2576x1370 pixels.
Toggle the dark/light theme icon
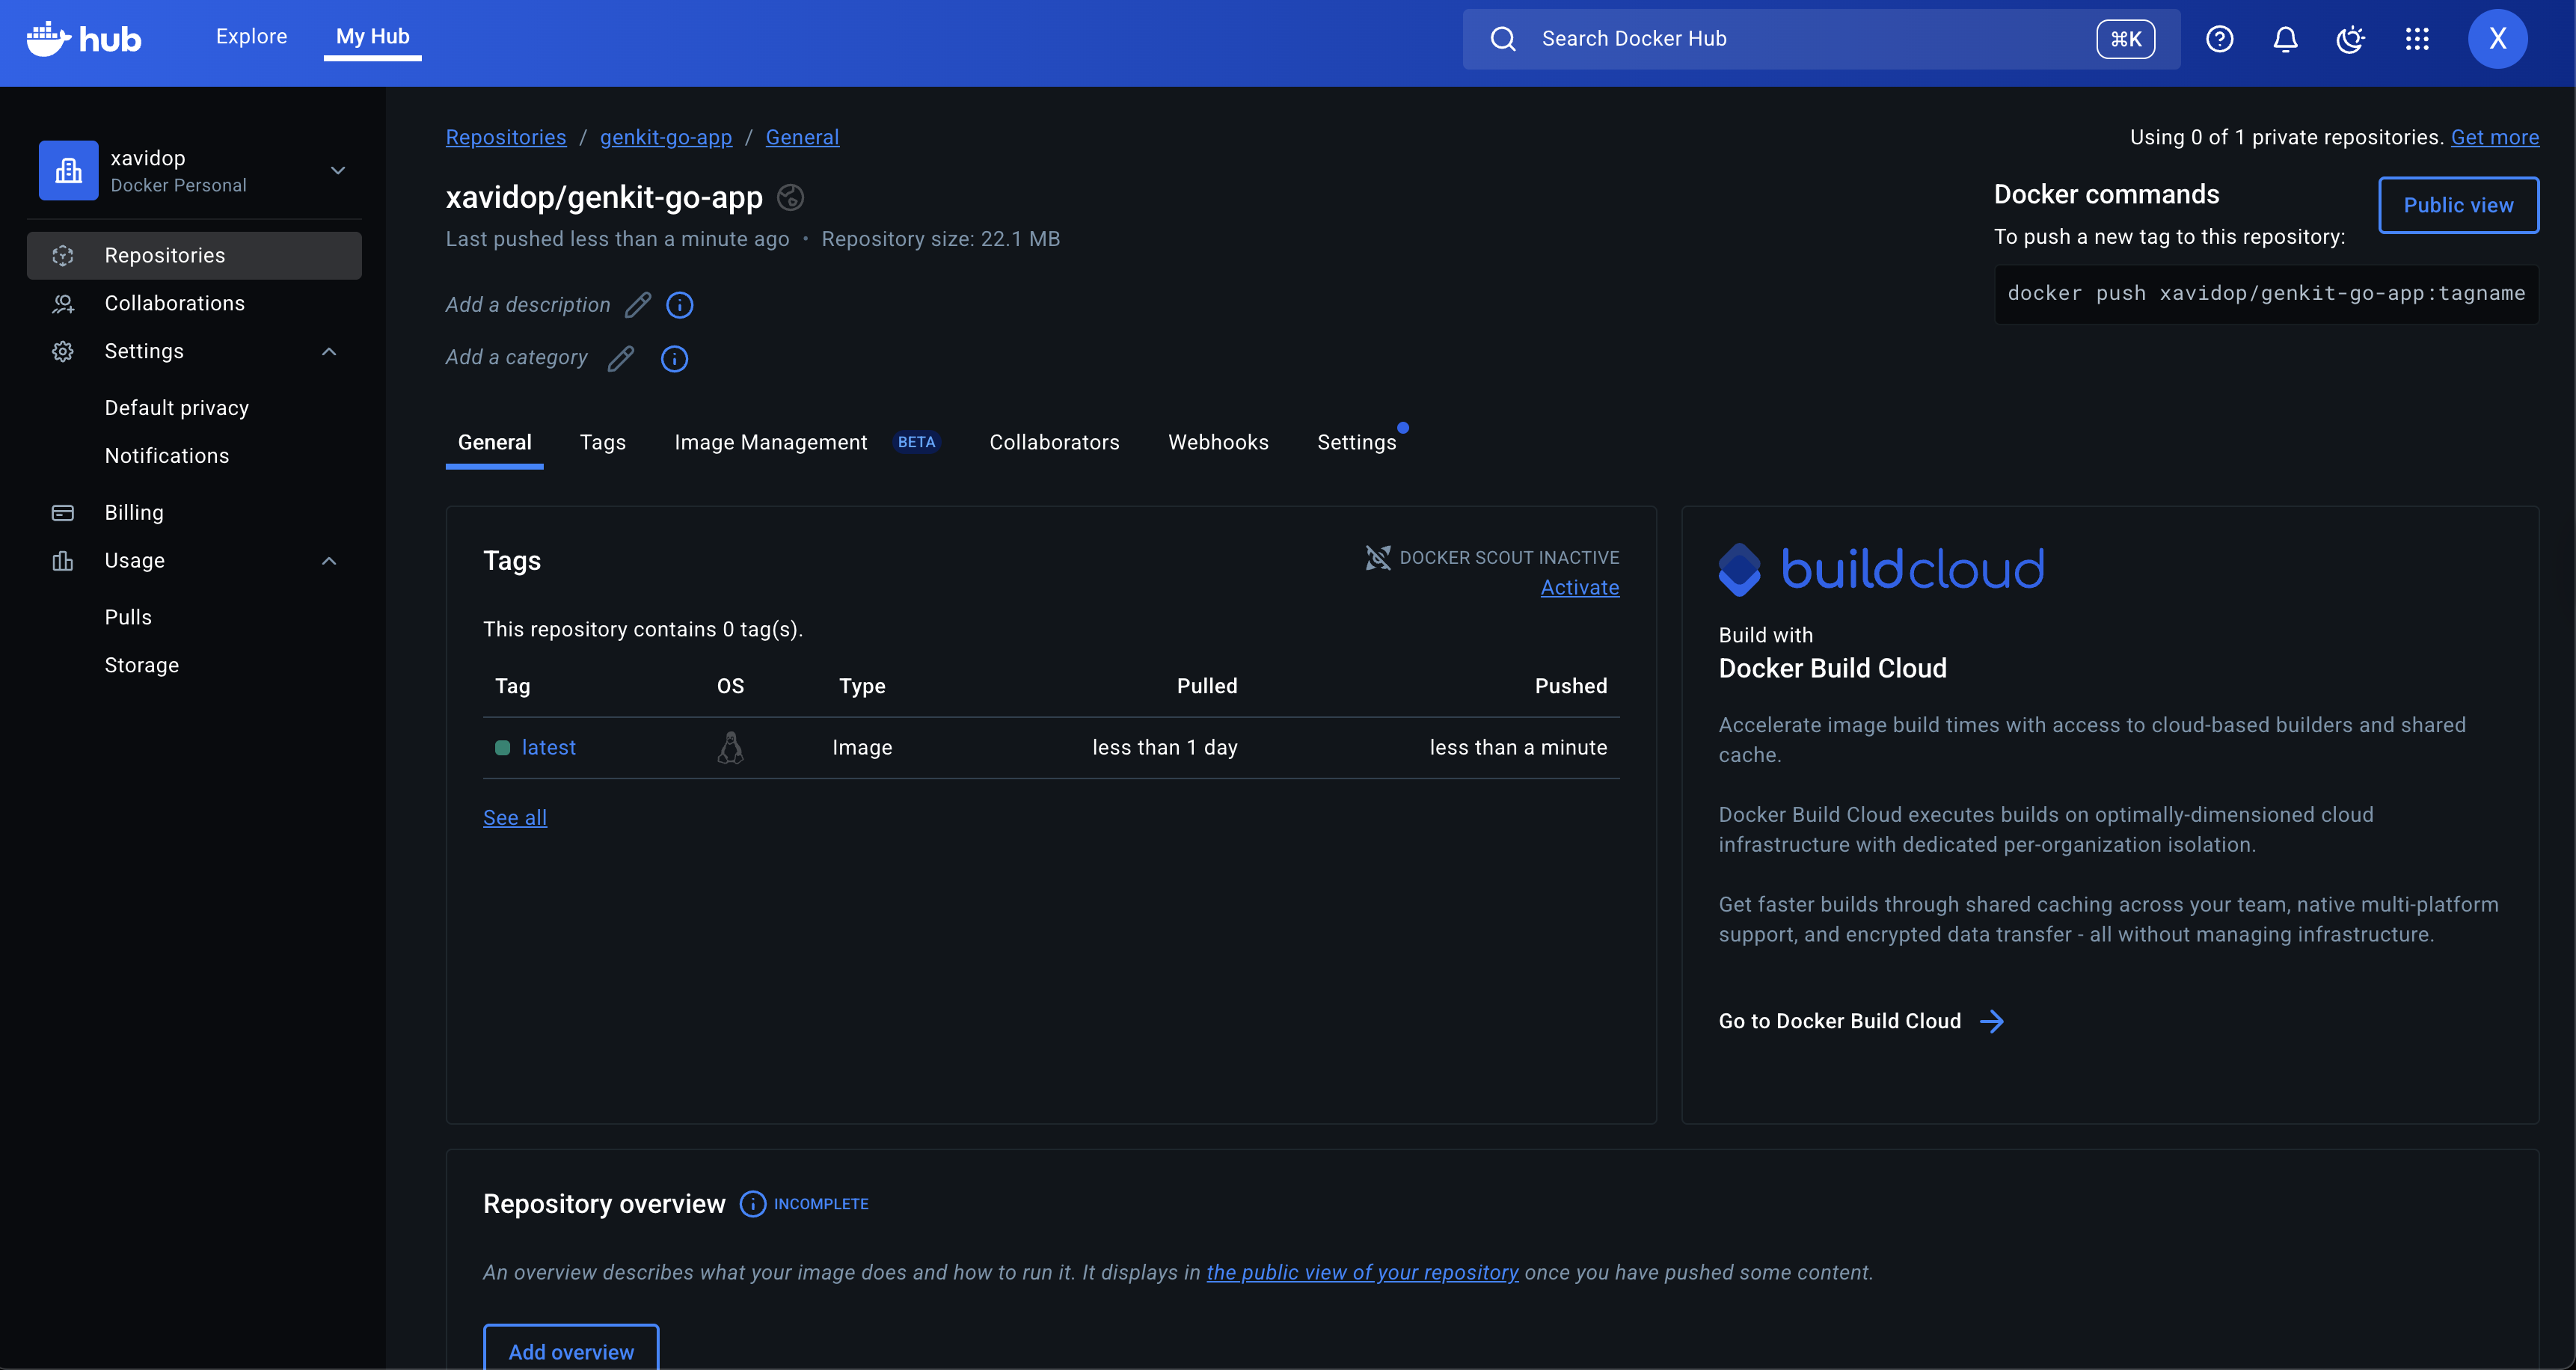pyautogui.click(x=2350, y=39)
